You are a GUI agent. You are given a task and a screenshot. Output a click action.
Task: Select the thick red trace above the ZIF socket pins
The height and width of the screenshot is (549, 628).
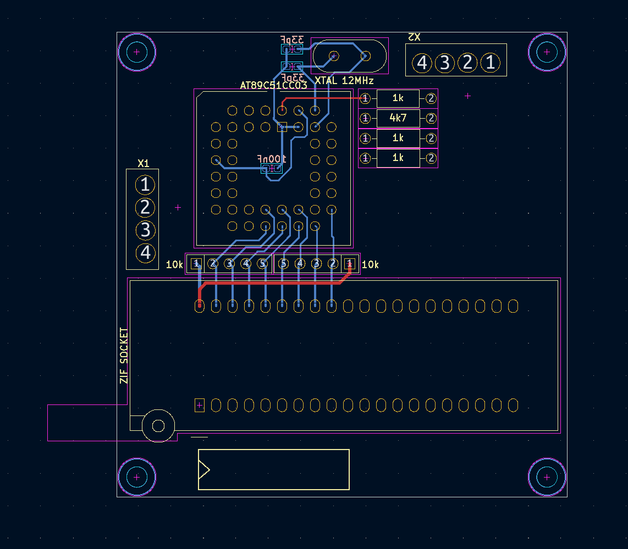[272, 283]
